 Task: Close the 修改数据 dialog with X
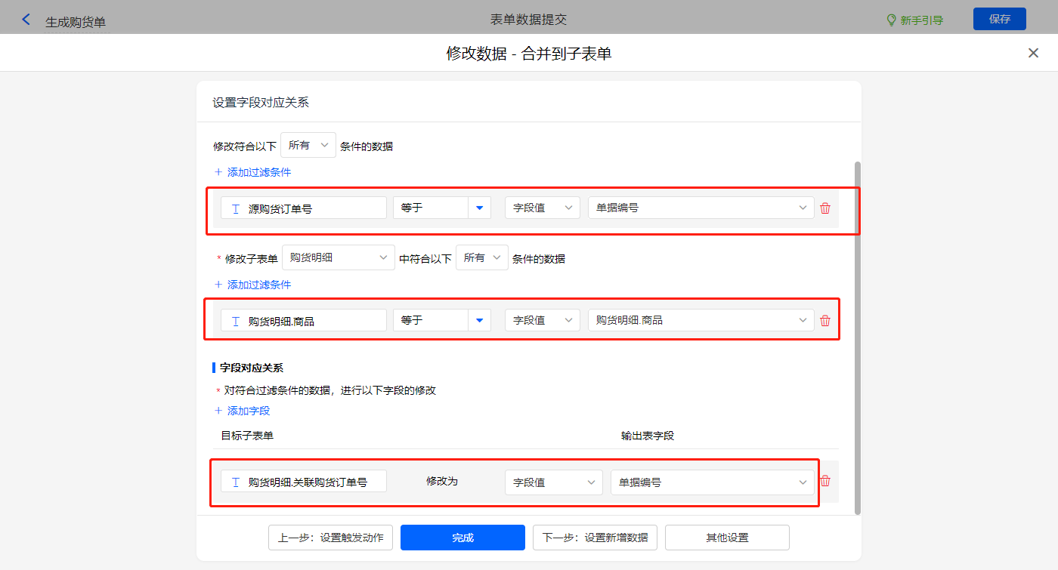point(1033,53)
